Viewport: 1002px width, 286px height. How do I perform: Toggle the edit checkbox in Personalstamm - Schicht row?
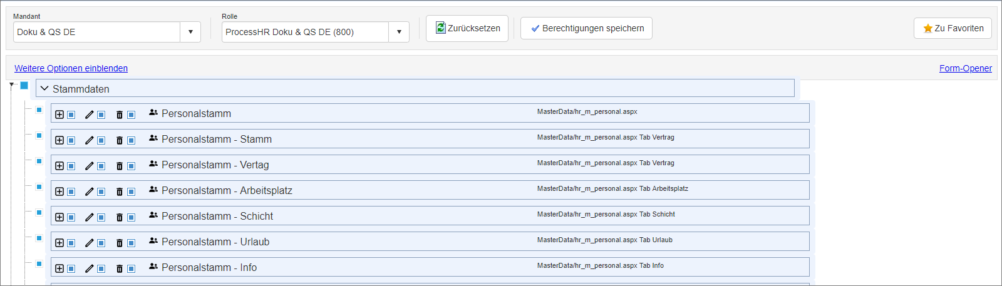(x=101, y=217)
